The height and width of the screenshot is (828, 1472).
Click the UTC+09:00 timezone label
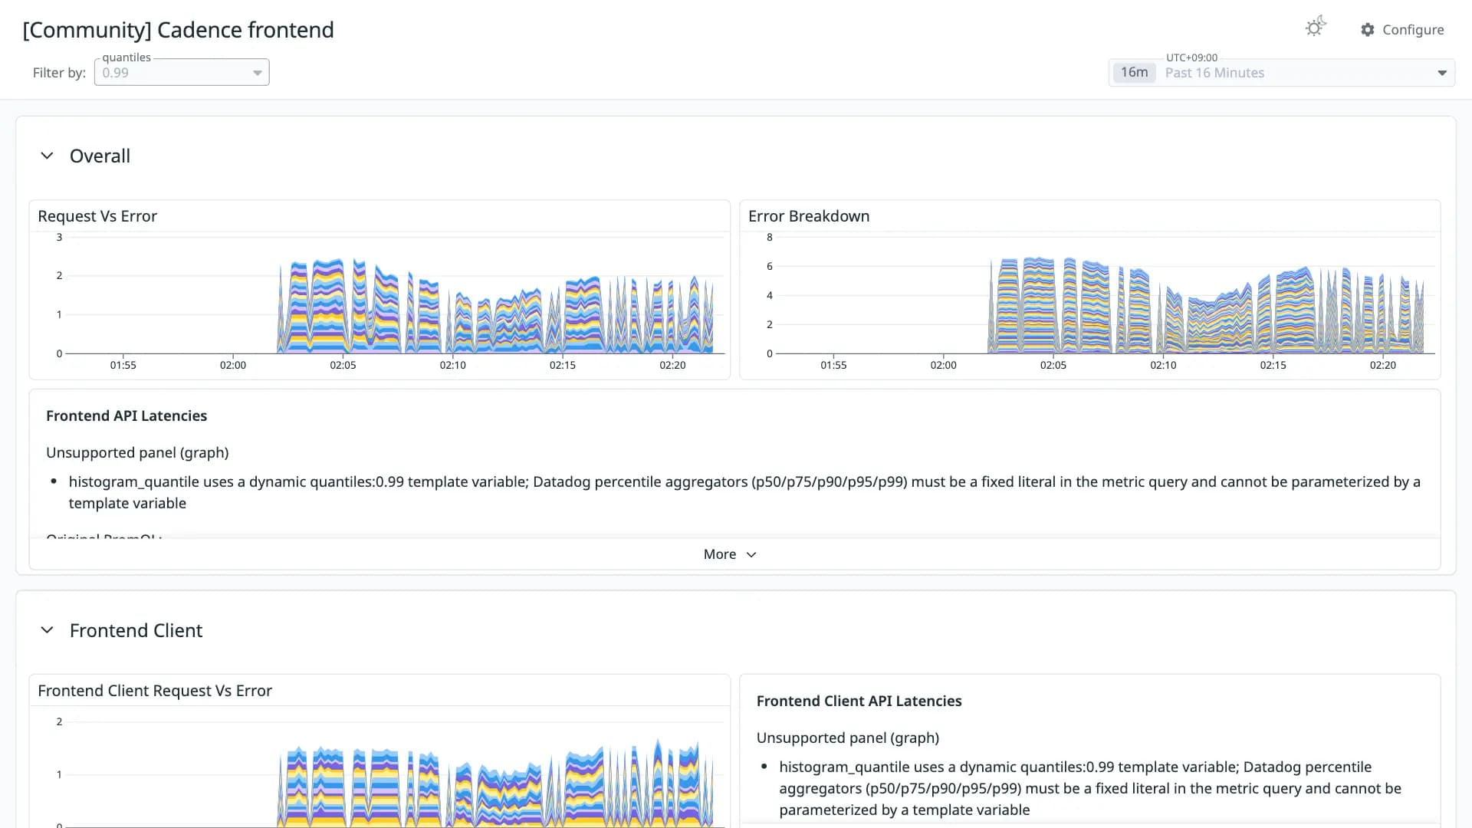pyautogui.click(x=1191, y=58)
